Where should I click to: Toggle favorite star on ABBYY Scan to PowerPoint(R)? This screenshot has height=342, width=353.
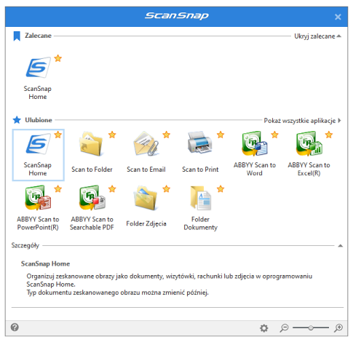(x=58, y=188)
